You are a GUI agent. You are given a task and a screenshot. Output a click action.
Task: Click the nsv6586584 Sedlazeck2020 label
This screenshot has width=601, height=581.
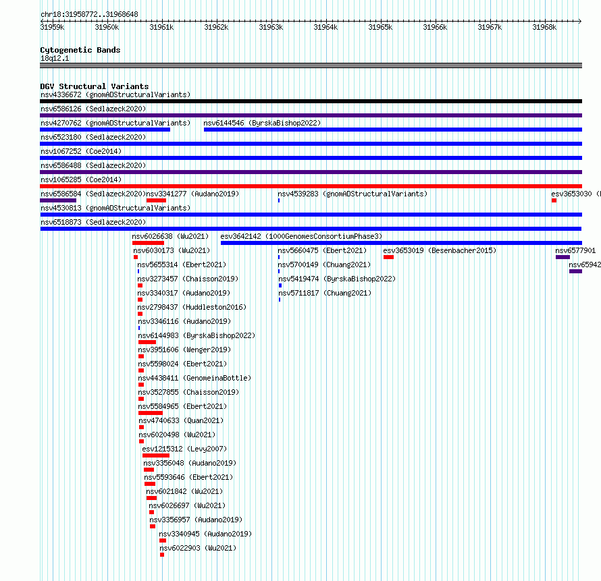(x=93, y=194)
